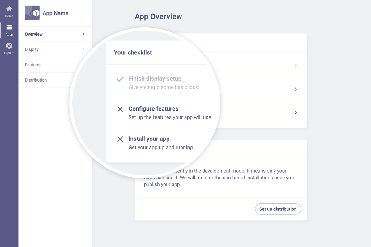Open the Configure features checklist link
Viewport: 371px width, 247px height.
153,109
